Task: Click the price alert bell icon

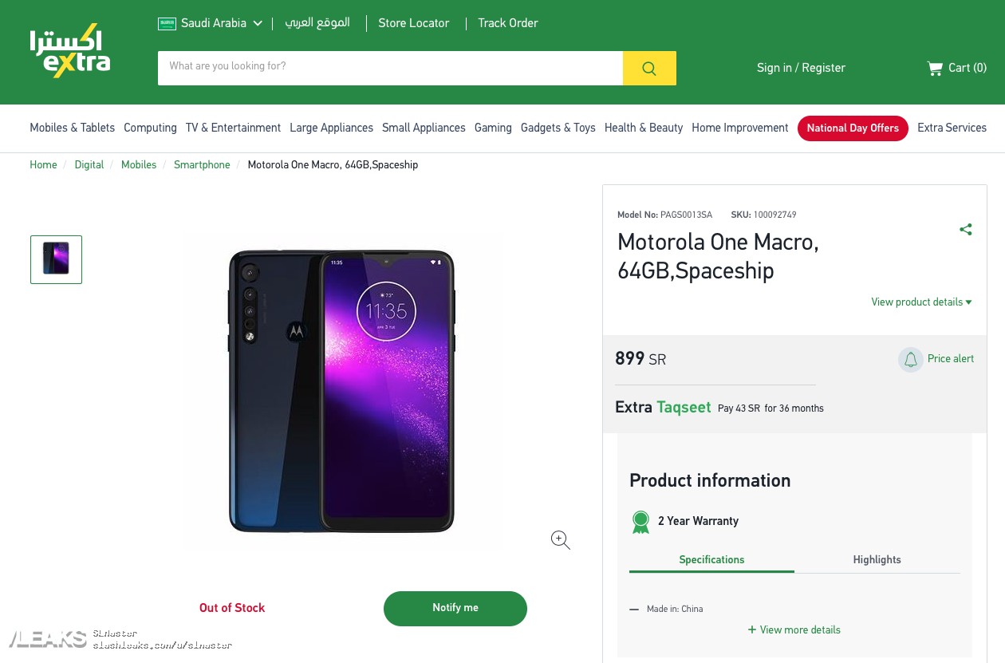Action: pyautogui.click(x=910, y=360)
